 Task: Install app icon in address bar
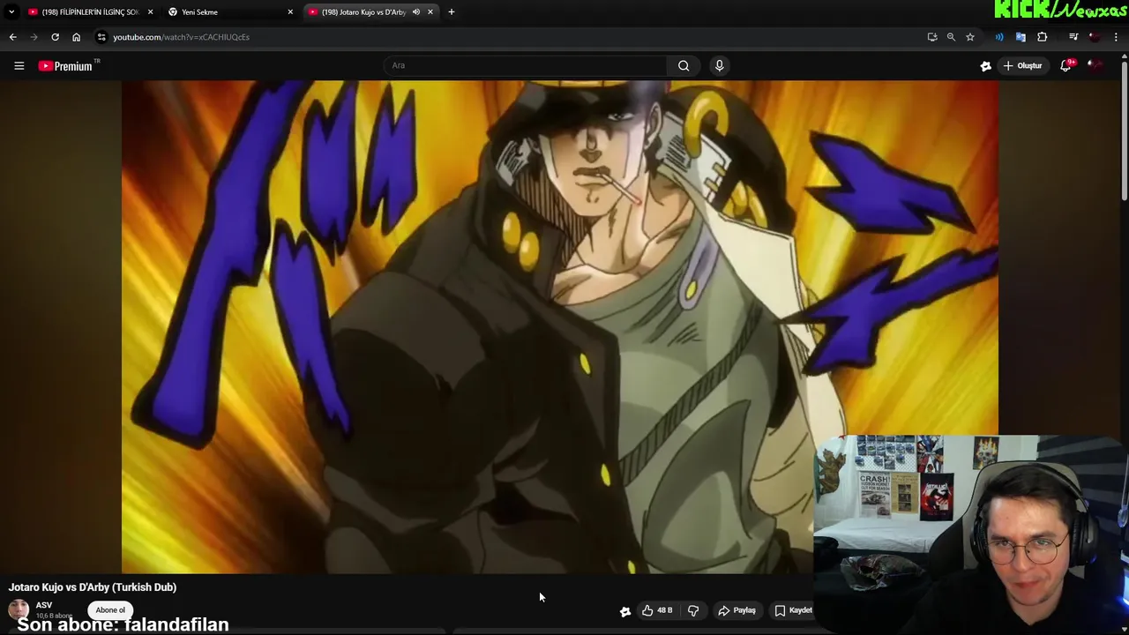click(932, 37)
